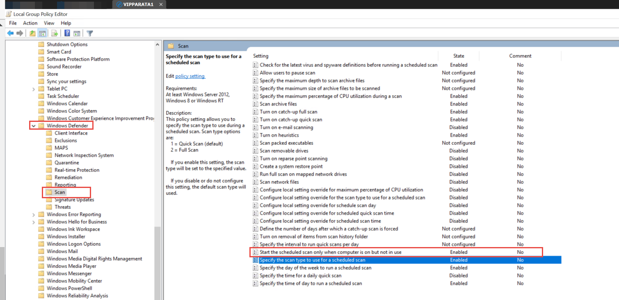Select Real-time Protection in tree
Screen dimensions: 619x300
click(77, 170)
